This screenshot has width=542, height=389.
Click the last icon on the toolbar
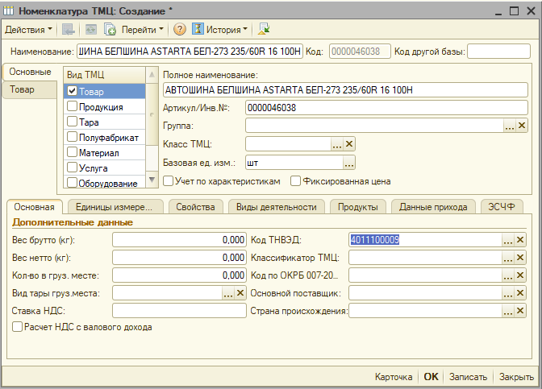tap(263, 30)
